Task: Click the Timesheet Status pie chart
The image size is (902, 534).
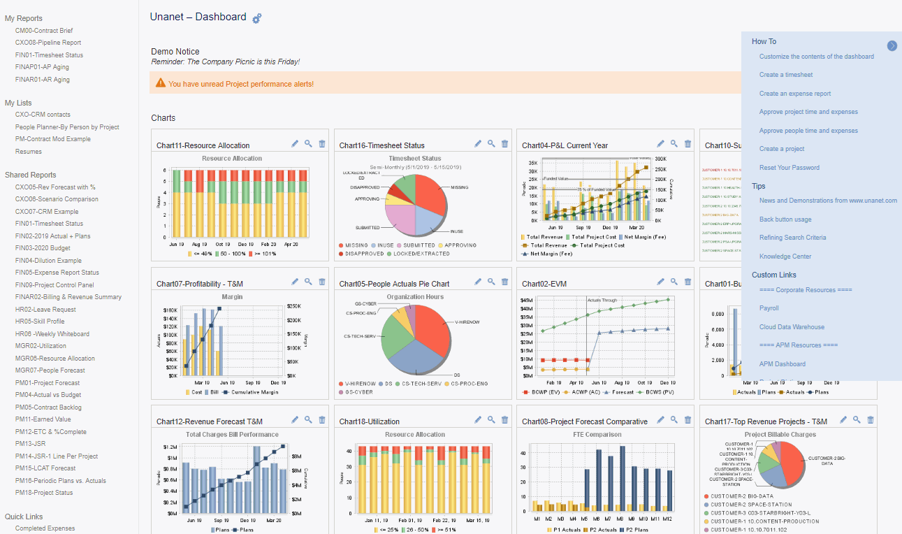Action: coord(415,205)
